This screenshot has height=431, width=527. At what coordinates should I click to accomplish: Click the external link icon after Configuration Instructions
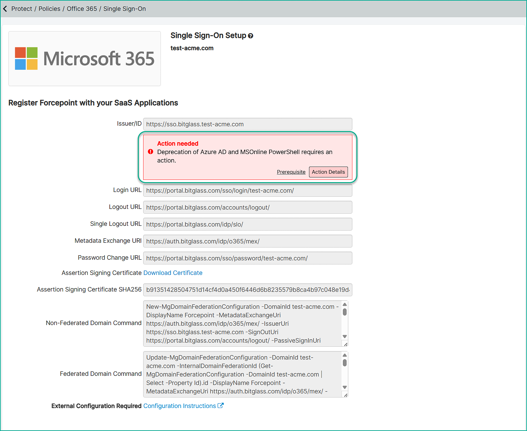[x=220, y=406]
